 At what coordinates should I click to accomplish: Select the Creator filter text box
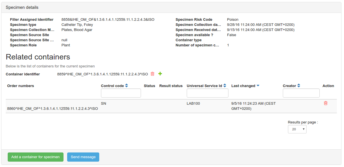(x=301, y=93)
